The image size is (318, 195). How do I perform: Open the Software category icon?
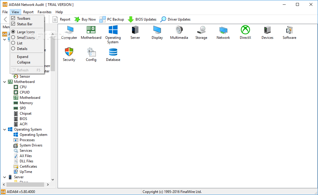pos(289,32)
